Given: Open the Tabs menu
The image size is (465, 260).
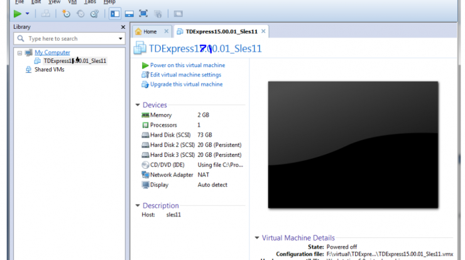Looking at the screenshot, I should 90,2.
